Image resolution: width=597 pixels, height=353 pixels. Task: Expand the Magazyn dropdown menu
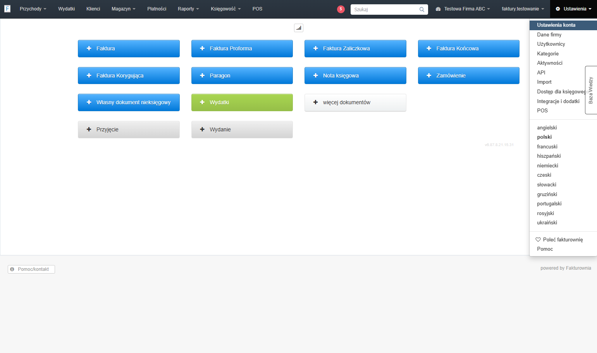point(124,9)
